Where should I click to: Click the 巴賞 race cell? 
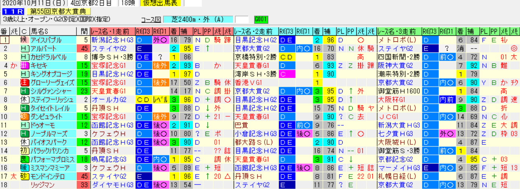pos(255,125)
